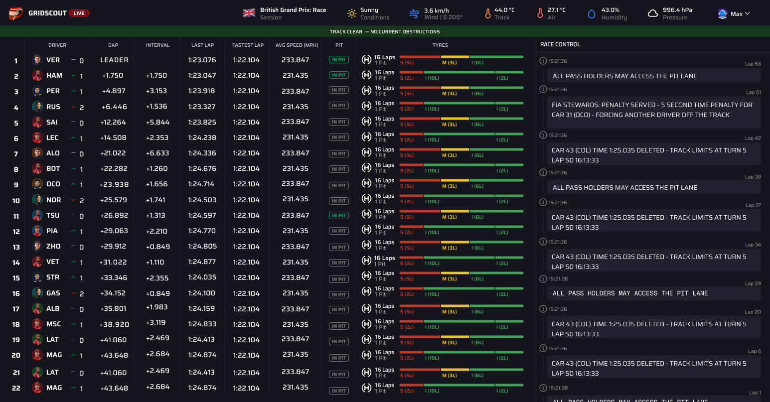Open the Max profile dropdown
Image resolution: width=770 pixels, height=402 pixels.
coord(734,13)
